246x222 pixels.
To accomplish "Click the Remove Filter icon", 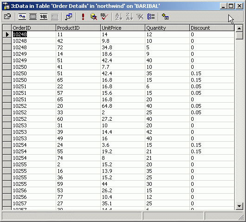I will 140,16.
